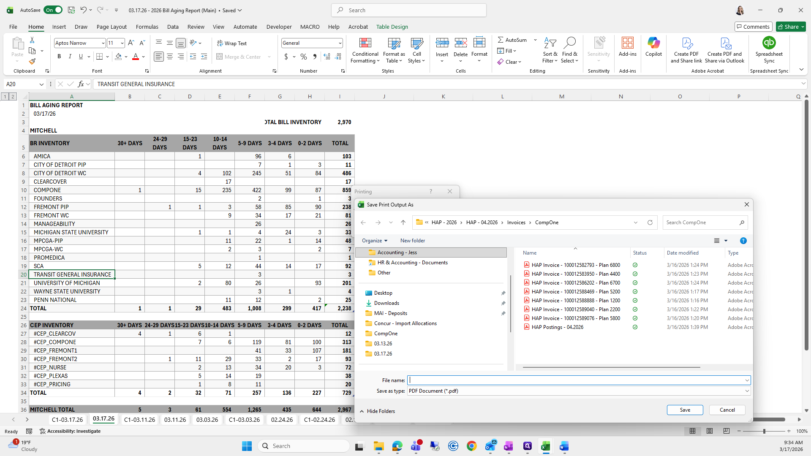Screen dimensions: 811x456
Task: Click the Sort & Filter icon
Action: pyautogui.click(x=550, y=43)
